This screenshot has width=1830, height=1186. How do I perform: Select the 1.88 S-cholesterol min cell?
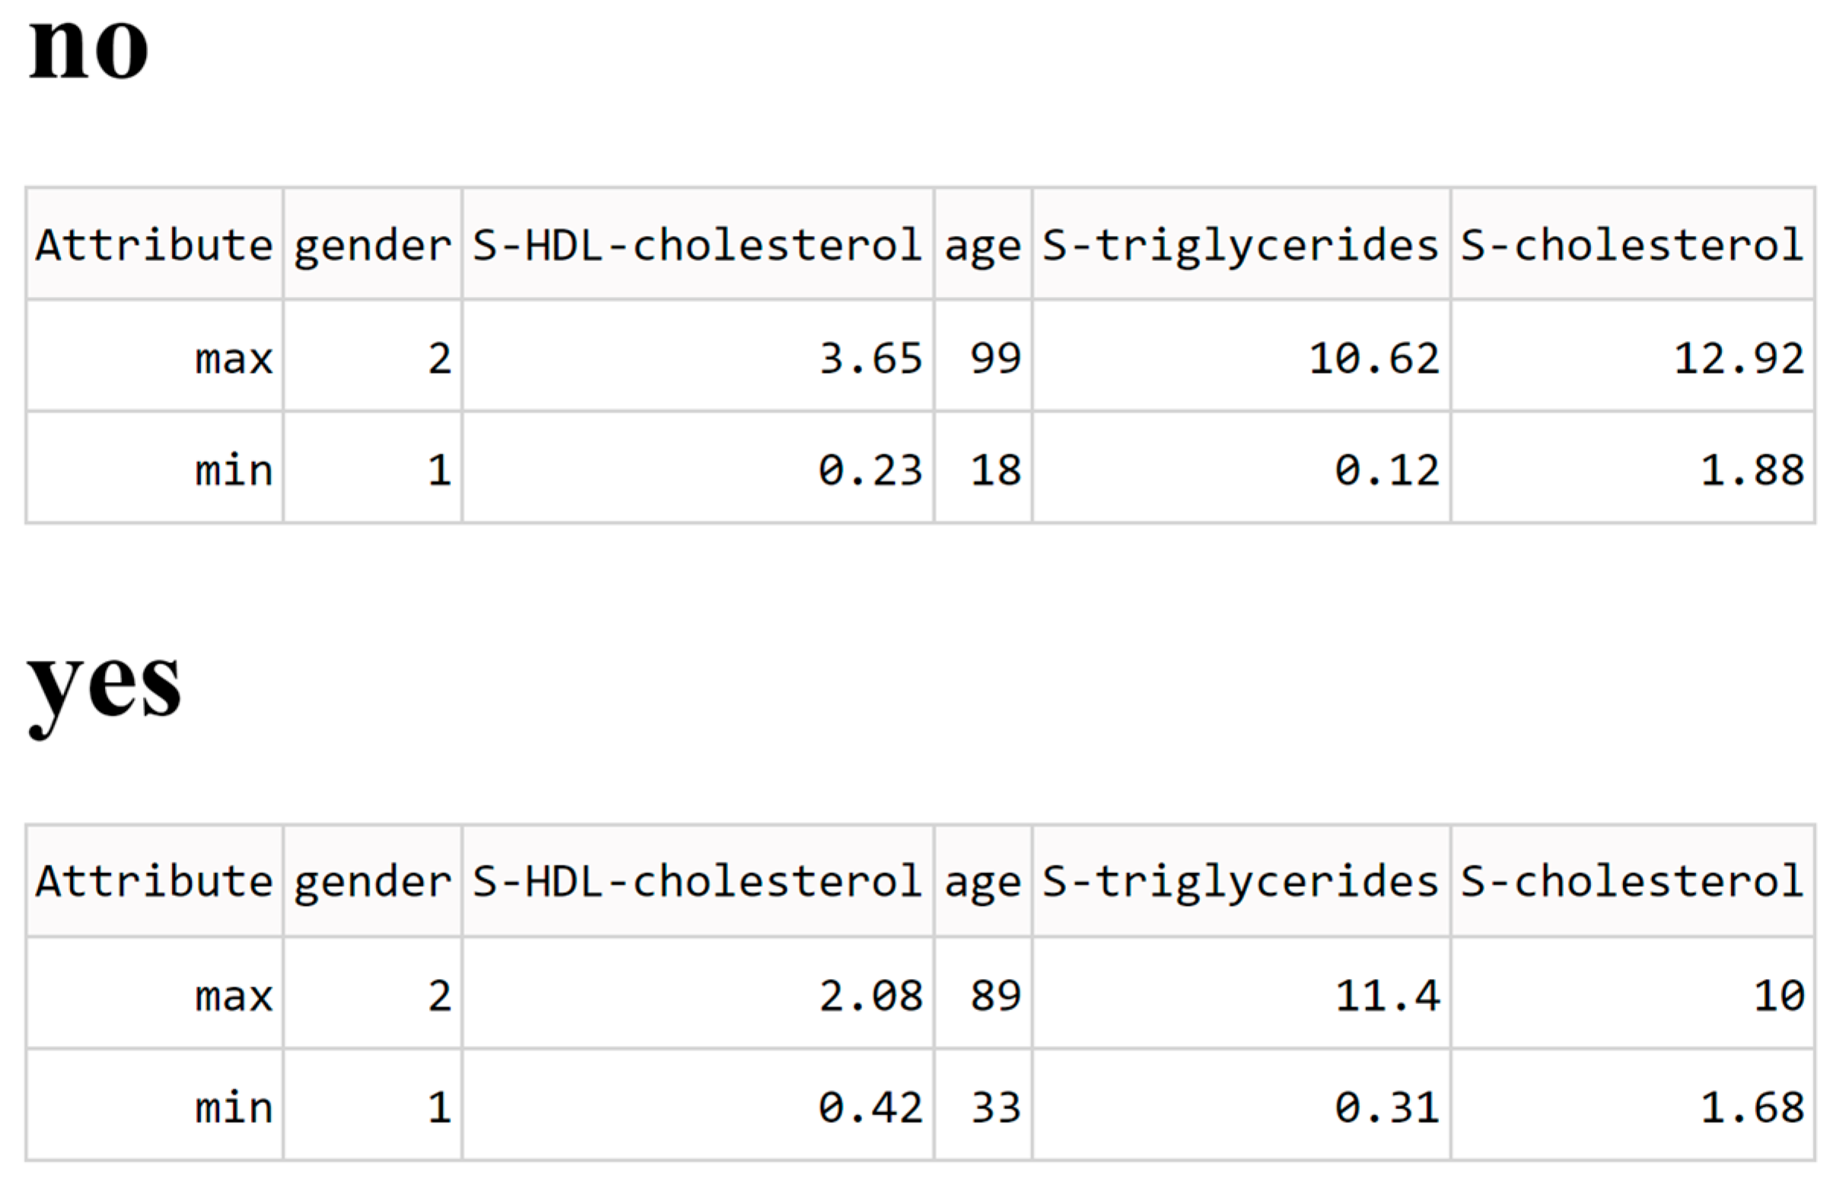(1752, 470)
